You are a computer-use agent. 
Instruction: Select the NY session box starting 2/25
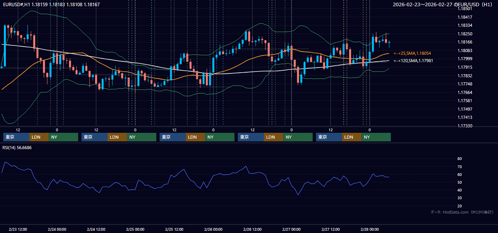point(220,137)
